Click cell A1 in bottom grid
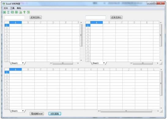Image resolution: width=167 pixels, height=120 pixels. [16, 72]
